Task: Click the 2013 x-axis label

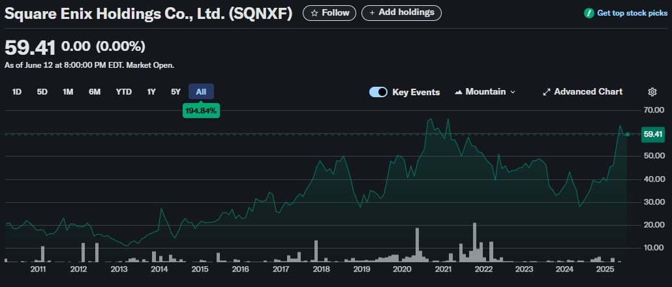Action: click(x=119, y=269)
